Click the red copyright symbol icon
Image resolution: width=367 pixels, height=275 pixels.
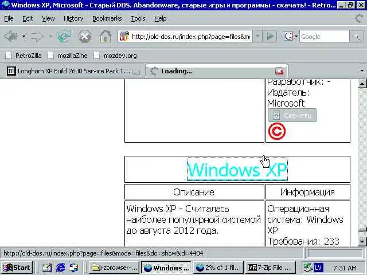[277, 131]
